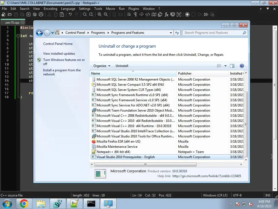The image size is (278, 209).
Task: Open the go.microsoft.com help link
Action: pos(207,176)
